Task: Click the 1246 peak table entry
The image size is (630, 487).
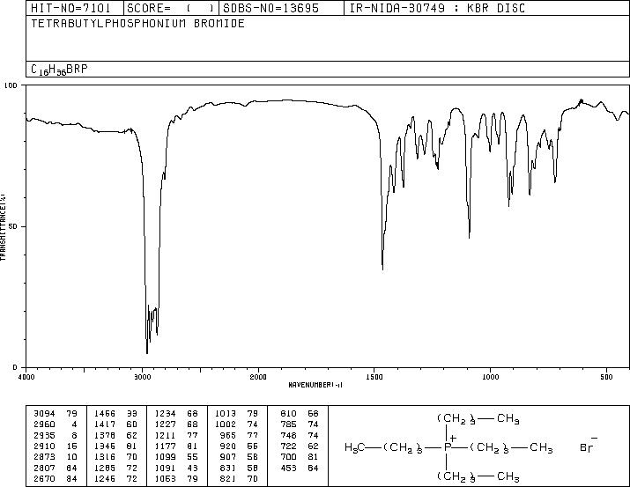Action: [x=115, y=478]
